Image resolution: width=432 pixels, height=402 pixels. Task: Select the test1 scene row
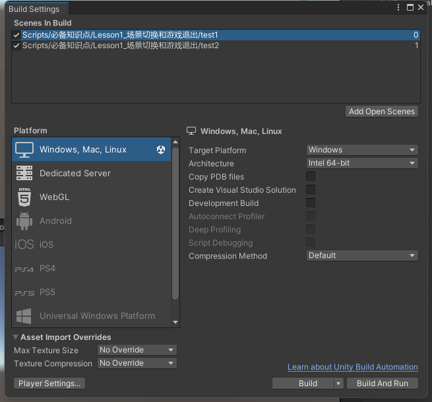click(x=216, y=35)
